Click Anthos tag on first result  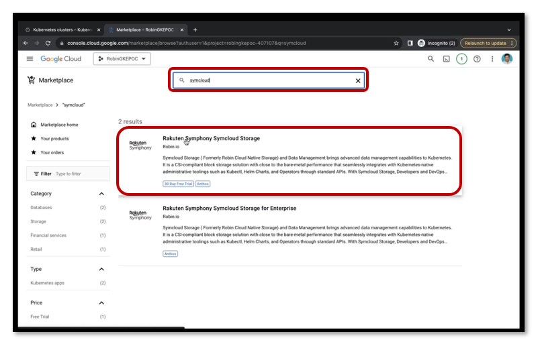coord(203,184)
